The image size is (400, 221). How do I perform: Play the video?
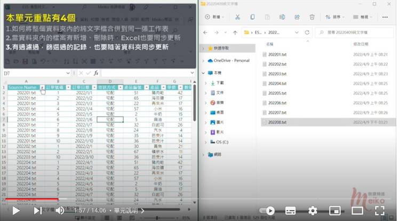[16, 210]
